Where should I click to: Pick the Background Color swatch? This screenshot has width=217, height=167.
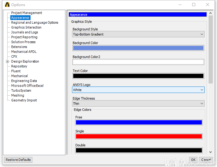138,48
